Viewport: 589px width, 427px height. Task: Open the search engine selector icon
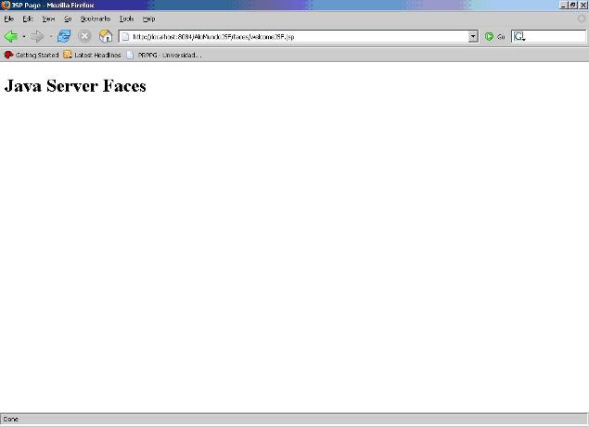click(x=519, y=36)
